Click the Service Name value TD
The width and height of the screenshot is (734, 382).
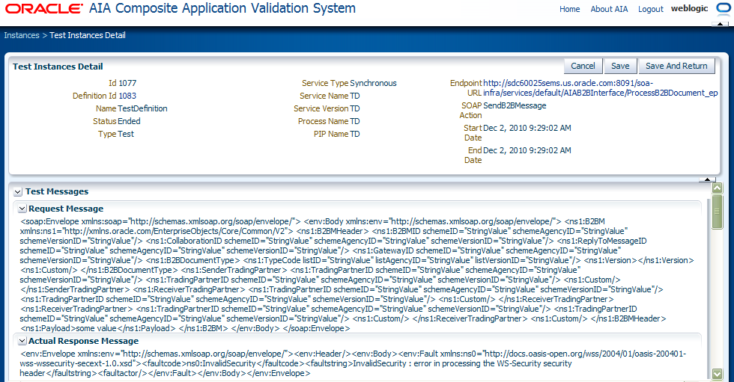pos(354,96)
